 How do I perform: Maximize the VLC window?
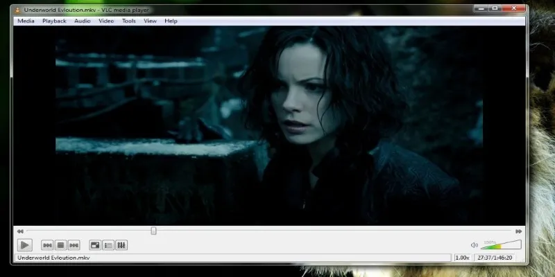coord(495,8)
